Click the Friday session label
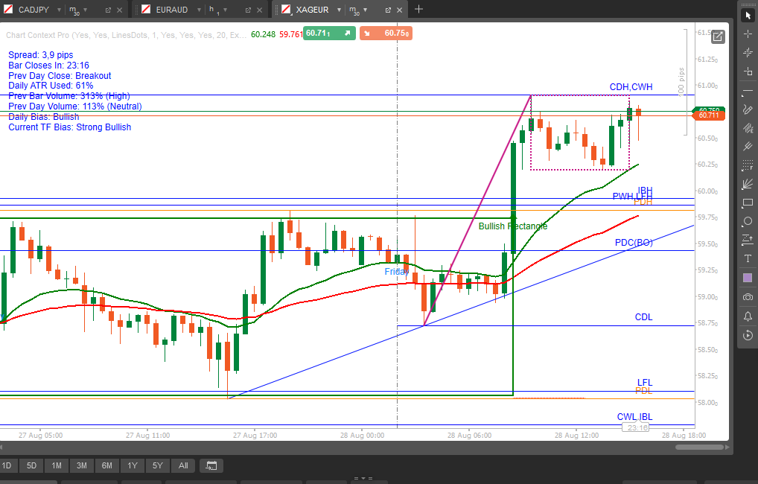This screenshot has height=484, width=758. point(396,272)
